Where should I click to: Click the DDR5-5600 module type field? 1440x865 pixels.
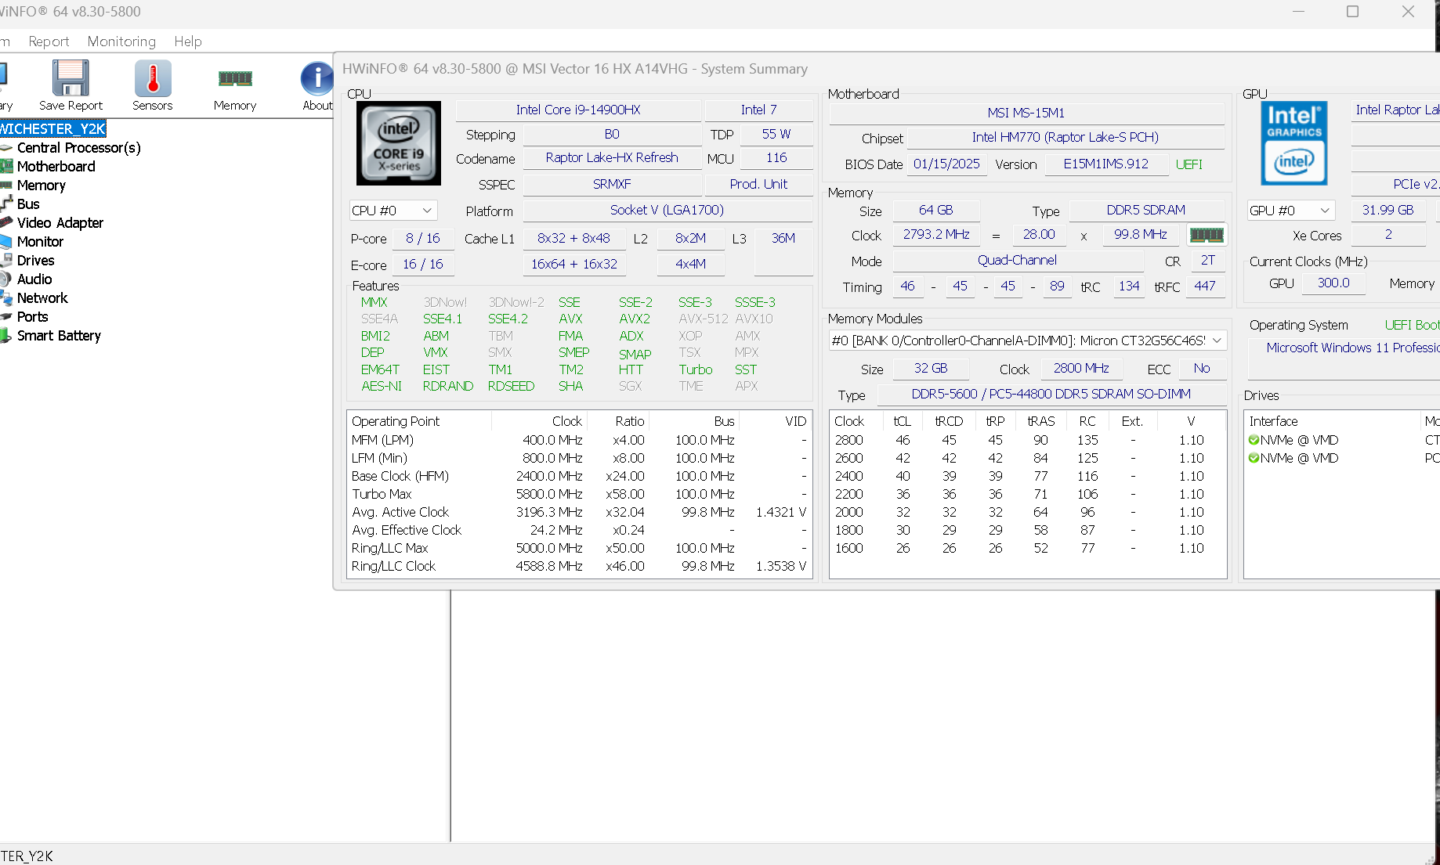pos(1051,395)
